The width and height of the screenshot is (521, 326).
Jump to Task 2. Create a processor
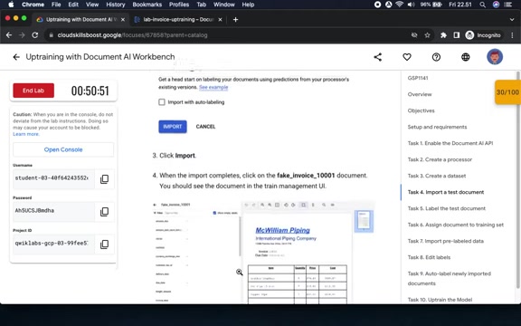click(x=440, y=159)
